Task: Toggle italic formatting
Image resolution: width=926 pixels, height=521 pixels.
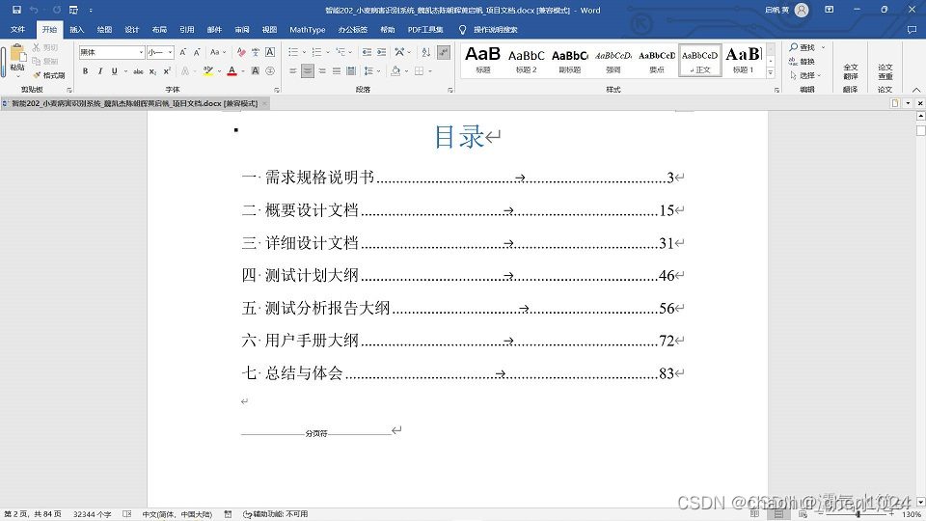Action: tap(99, 70)
